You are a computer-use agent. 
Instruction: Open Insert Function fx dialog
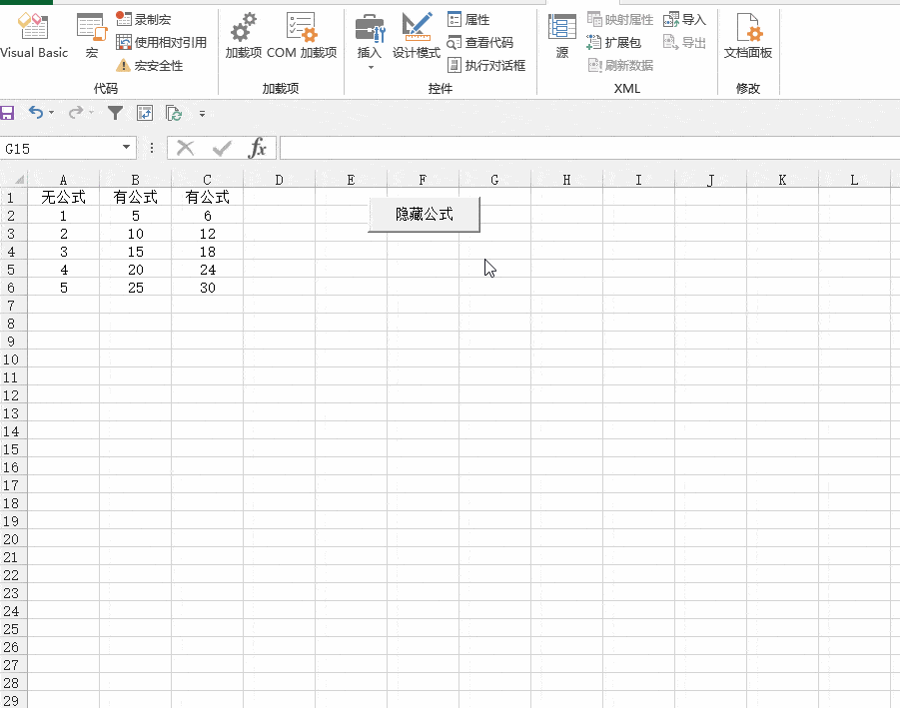(257, 149)
